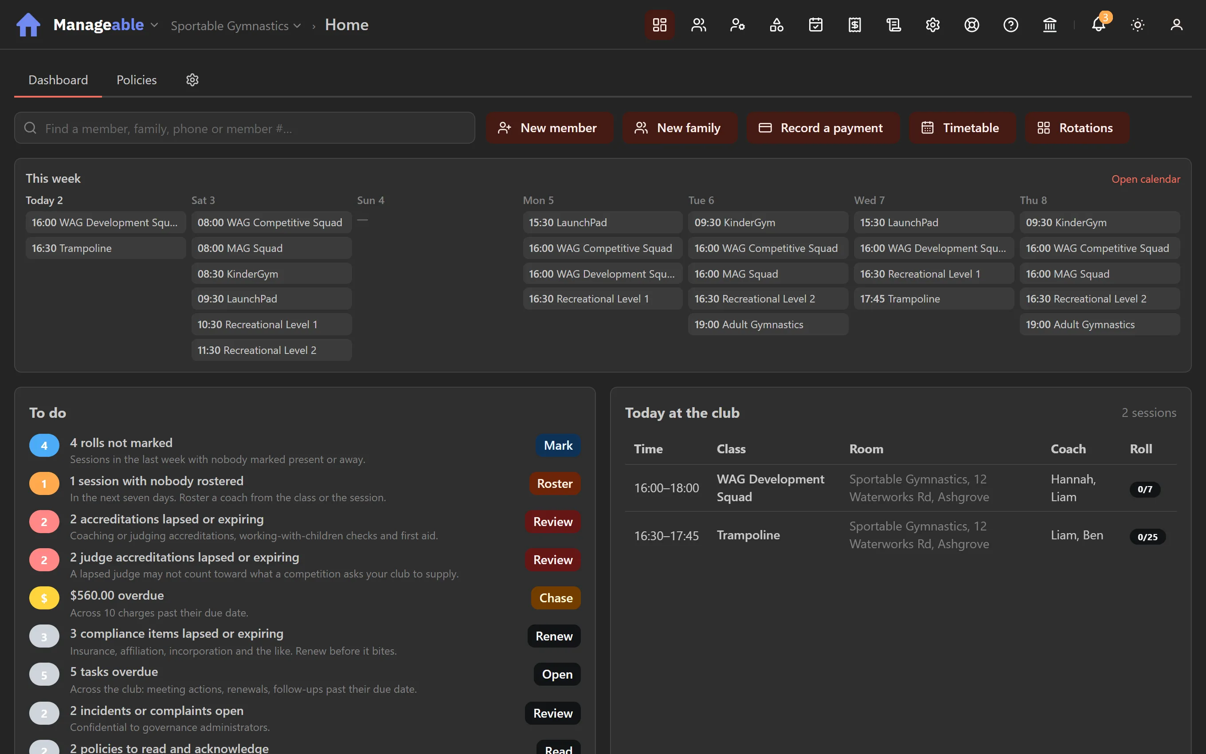The width and height of the screenshot is (1206, 754).
Task: Click the Home breadcrumb
Action: 347,24
